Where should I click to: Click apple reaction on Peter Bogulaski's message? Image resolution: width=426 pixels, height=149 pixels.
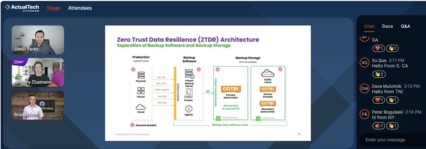point(378,126)
